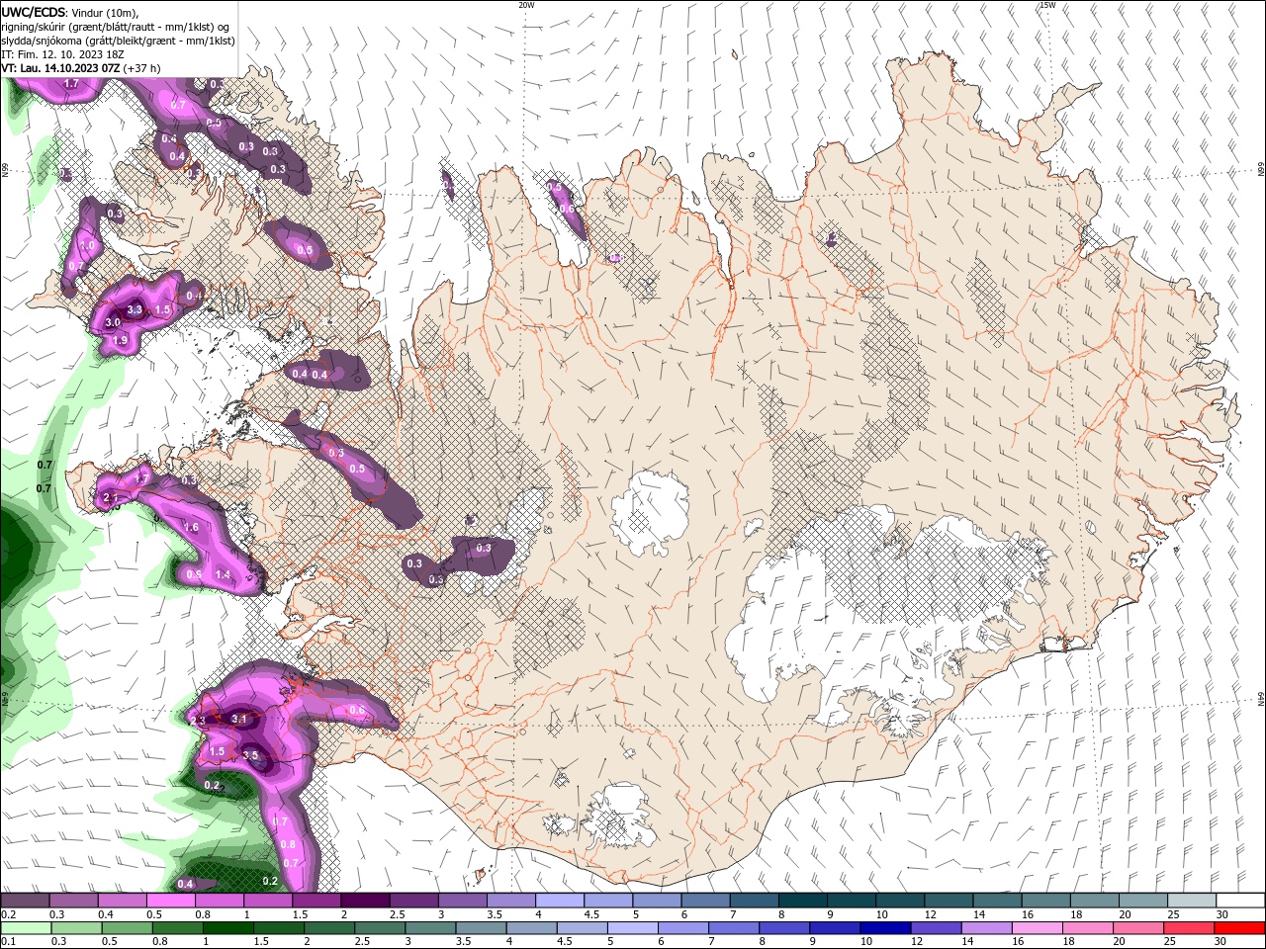Click the white Hofsjökull glacier in central Iceland
Screen dimensions: 1266x949
(650, 514)
